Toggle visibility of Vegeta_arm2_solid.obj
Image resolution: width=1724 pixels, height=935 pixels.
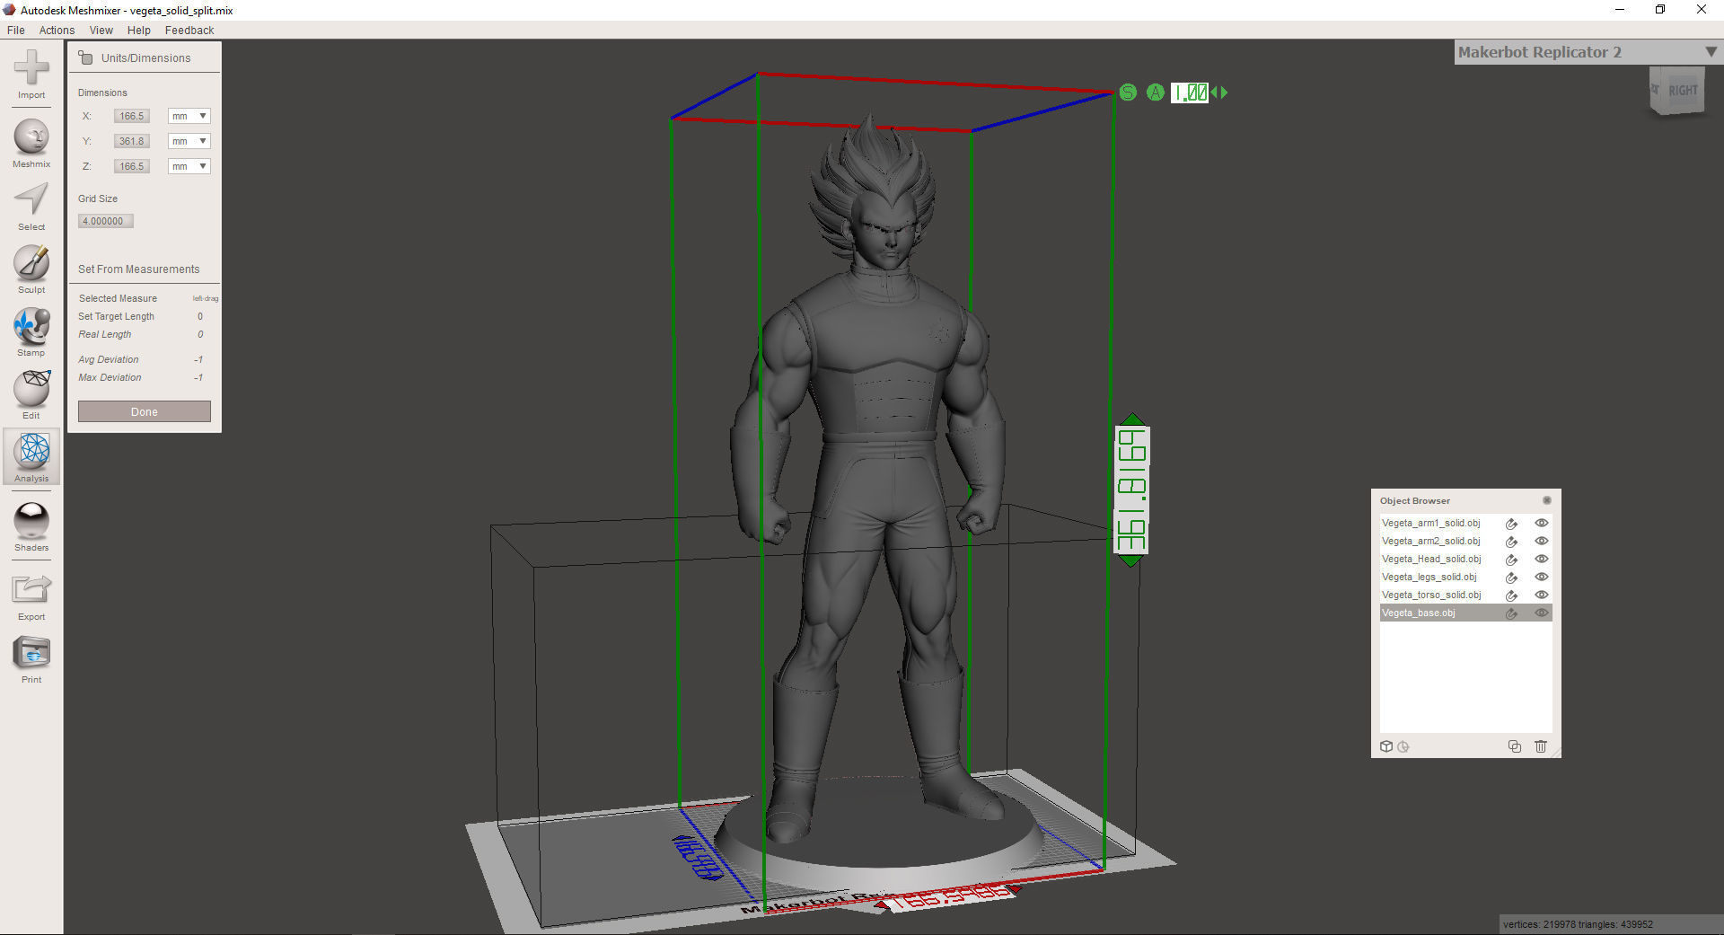coord(1542,541)
